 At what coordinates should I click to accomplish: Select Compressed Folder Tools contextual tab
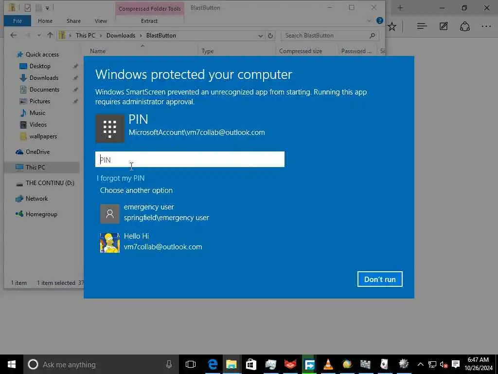pyautogui.click(x=150, y=9)
